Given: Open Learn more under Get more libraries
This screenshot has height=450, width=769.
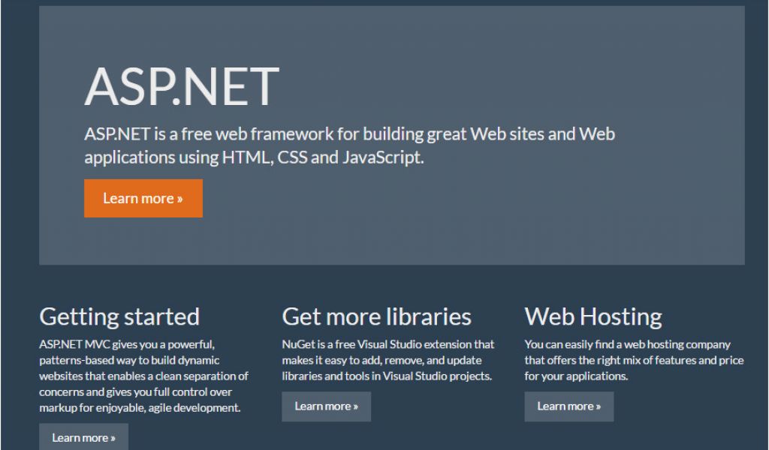Looking at the screenshot, I should (x=326, y=406).
